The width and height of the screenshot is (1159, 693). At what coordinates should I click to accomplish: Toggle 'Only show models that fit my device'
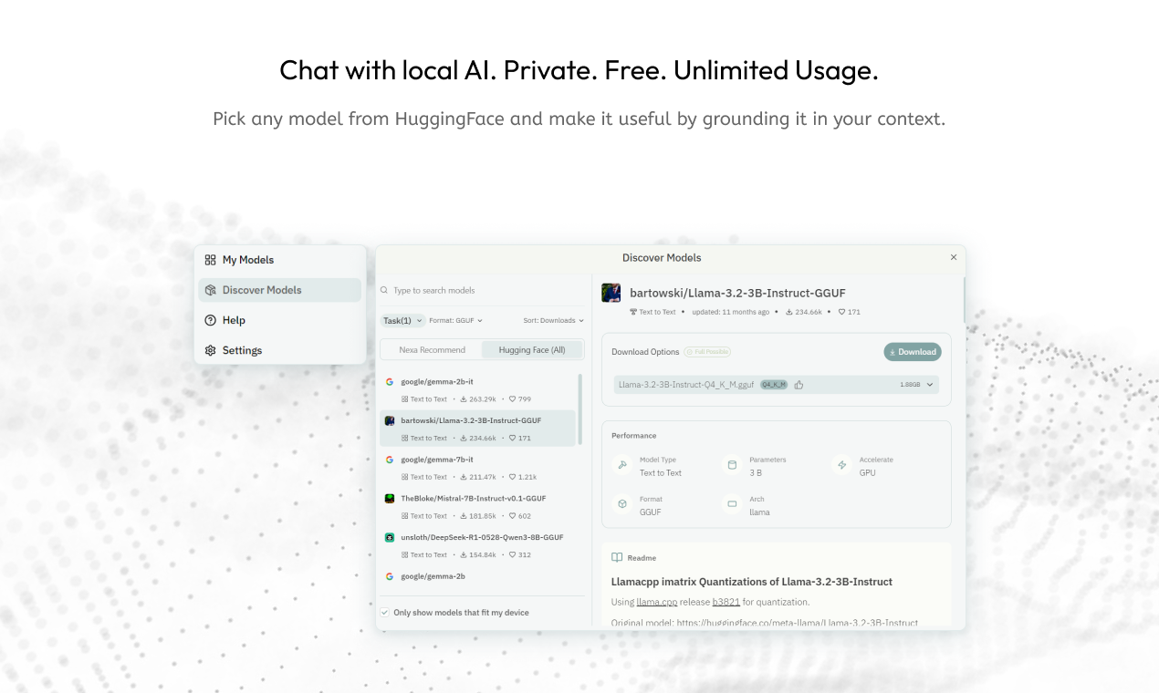click(x=385, y=613)
